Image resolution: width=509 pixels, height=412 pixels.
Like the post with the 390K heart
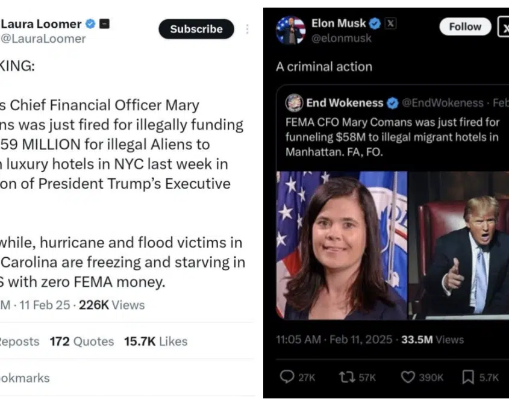(x=408, y=377)
